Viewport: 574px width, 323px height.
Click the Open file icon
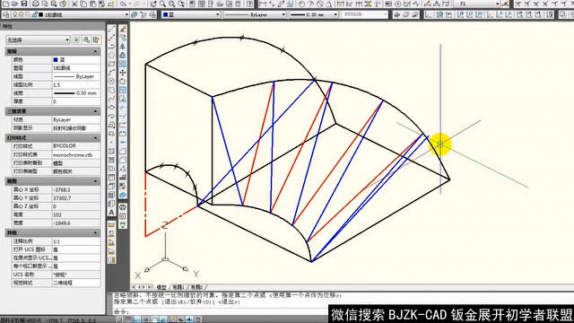(x=14, y=4)
